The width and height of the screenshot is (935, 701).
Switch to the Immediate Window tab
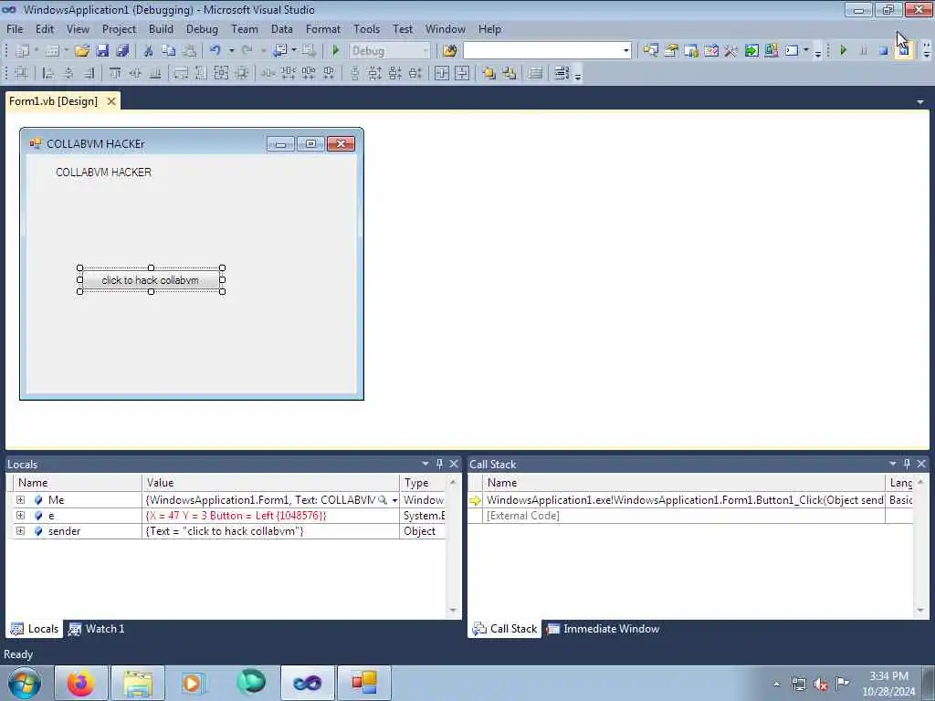(x=604, y=629)
